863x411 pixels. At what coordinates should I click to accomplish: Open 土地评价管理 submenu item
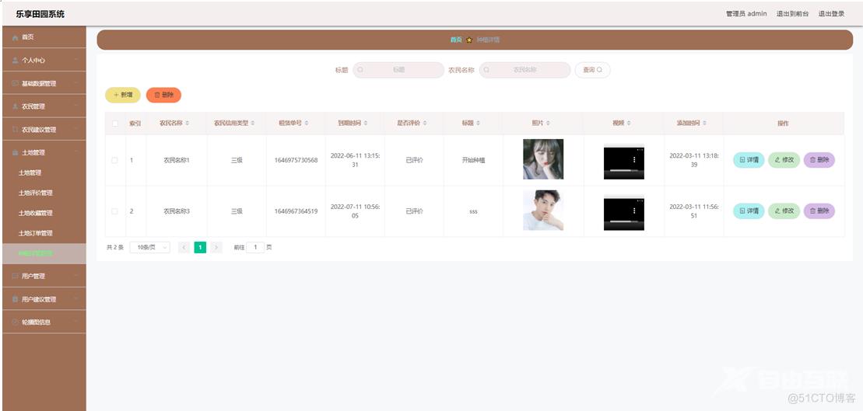pyautogui.click(x=44, y=193)
